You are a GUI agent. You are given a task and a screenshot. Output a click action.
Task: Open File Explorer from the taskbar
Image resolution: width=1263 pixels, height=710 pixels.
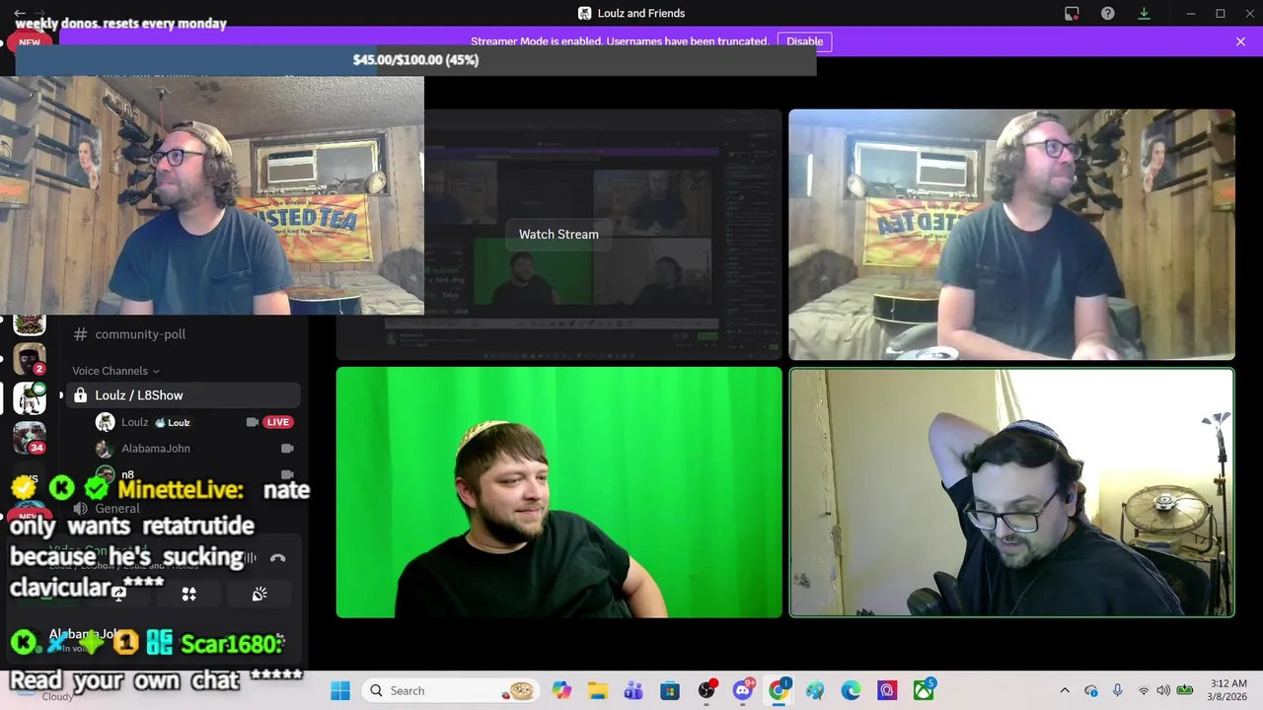click(x=598, y=690)
